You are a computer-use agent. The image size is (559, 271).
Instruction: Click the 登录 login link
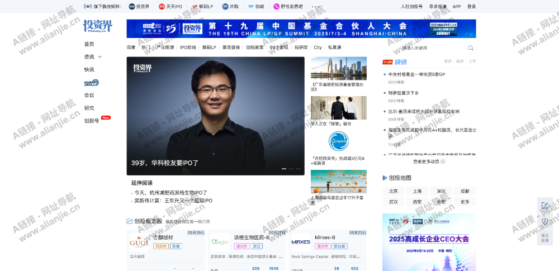pos(471,6)
